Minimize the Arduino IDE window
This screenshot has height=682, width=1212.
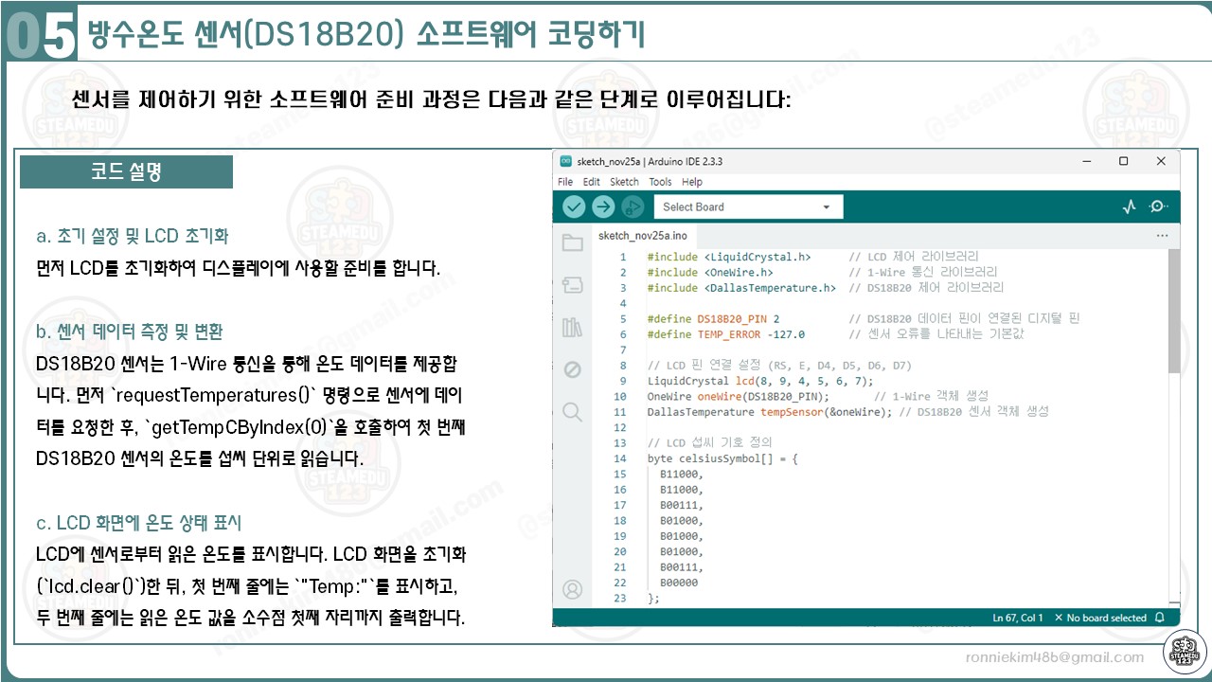click(x=1086, y=161)
